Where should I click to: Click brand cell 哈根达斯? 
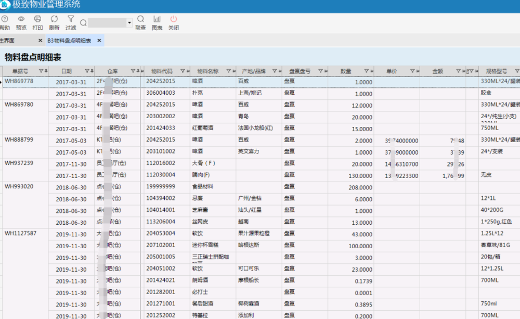[249, 245]
